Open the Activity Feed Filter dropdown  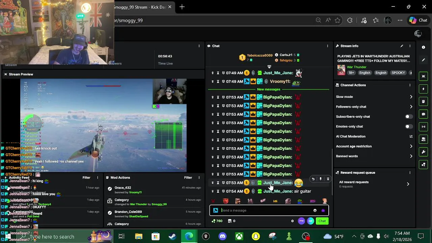[x=86, y=178]
